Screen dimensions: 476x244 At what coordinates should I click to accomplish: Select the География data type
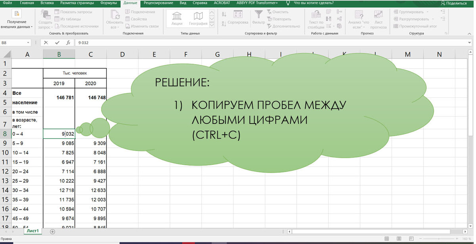point(198,19)
